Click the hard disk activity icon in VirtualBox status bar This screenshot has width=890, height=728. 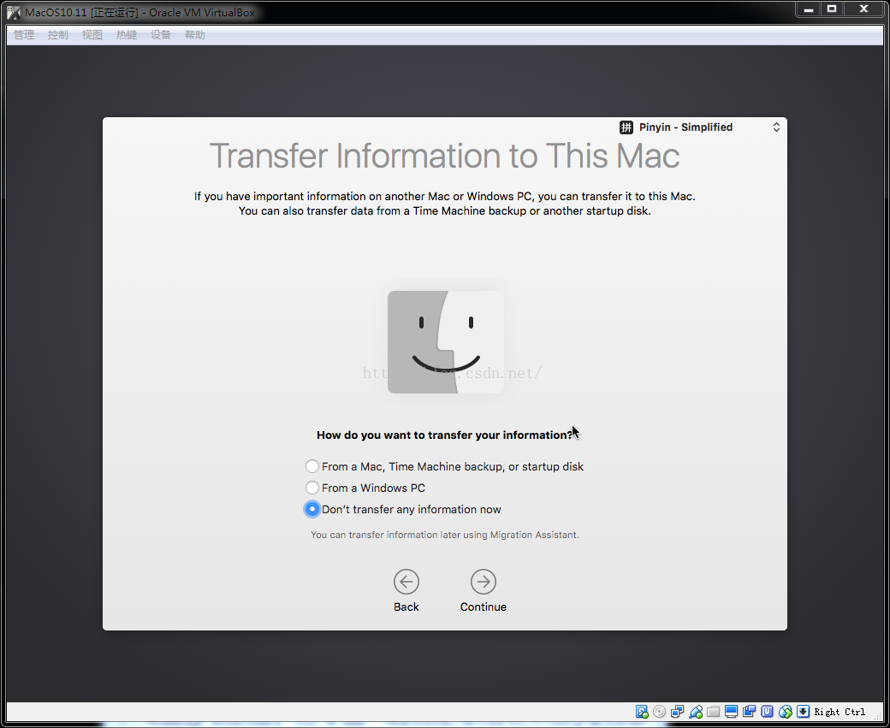[641, 712]
